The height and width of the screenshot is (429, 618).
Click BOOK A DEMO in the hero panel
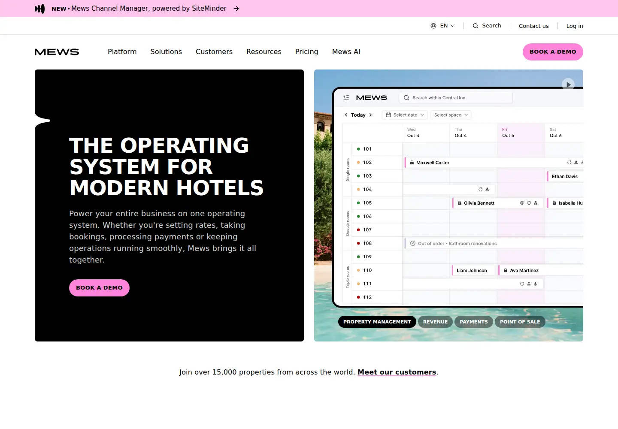coord(99,288)
